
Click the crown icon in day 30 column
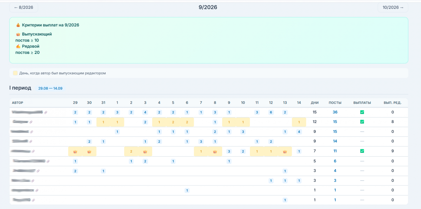coord(89,152)
